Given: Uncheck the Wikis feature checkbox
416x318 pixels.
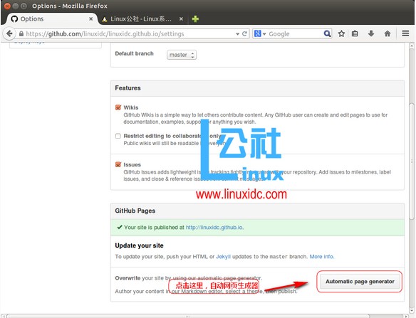Looking at the screenshot, I should point(118,107).
